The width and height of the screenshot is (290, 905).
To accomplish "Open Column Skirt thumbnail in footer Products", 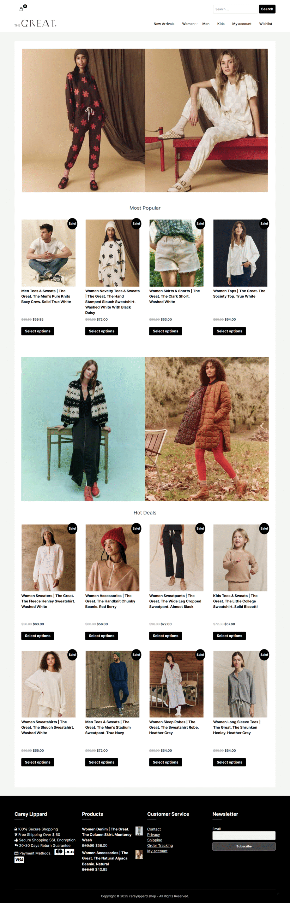I will (x=139, y=831).
